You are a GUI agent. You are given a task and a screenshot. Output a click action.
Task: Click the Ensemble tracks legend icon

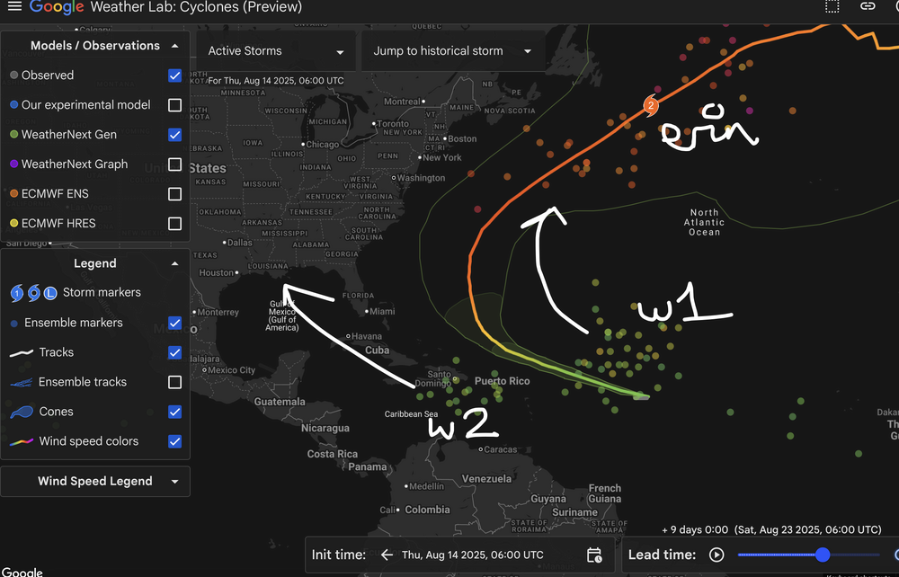pos(22,382)
